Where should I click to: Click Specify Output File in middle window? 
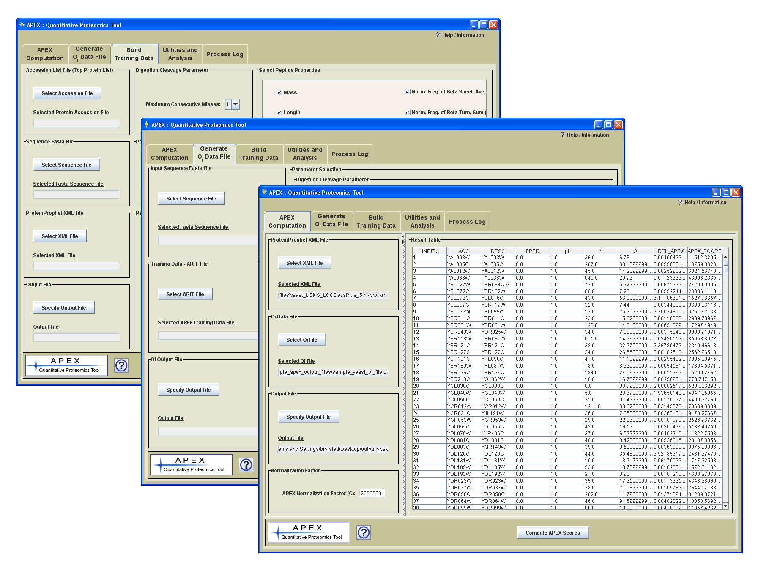click(189, 390)
